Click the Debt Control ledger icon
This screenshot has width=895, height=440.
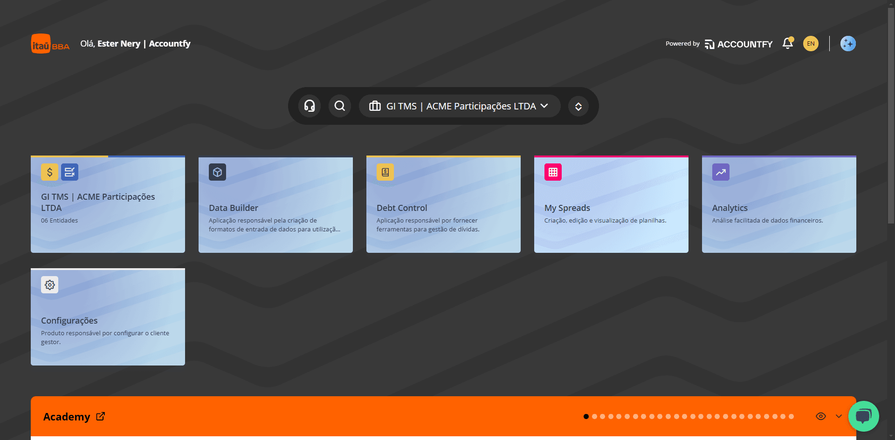point(385,172)
